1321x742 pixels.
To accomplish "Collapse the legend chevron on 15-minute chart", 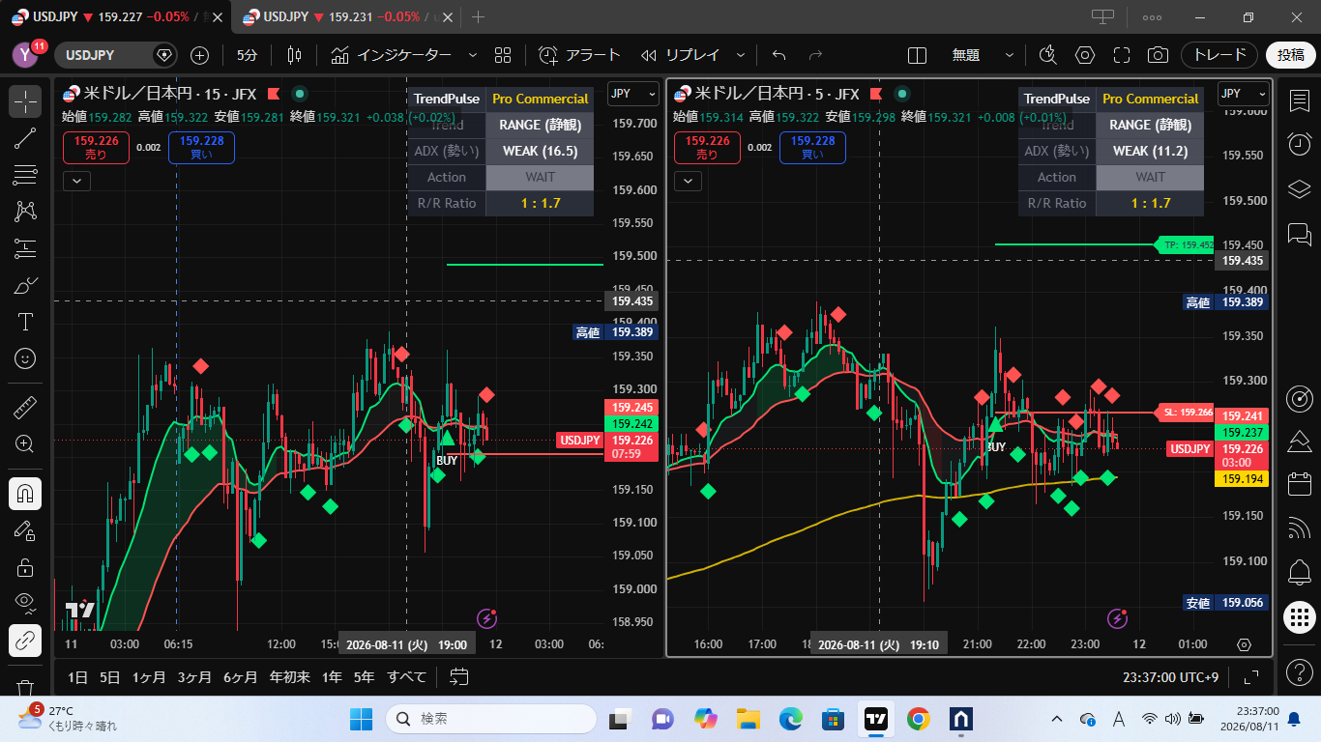I will 76,180.
